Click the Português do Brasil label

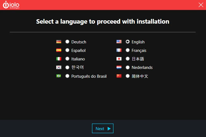pos(89,76)
